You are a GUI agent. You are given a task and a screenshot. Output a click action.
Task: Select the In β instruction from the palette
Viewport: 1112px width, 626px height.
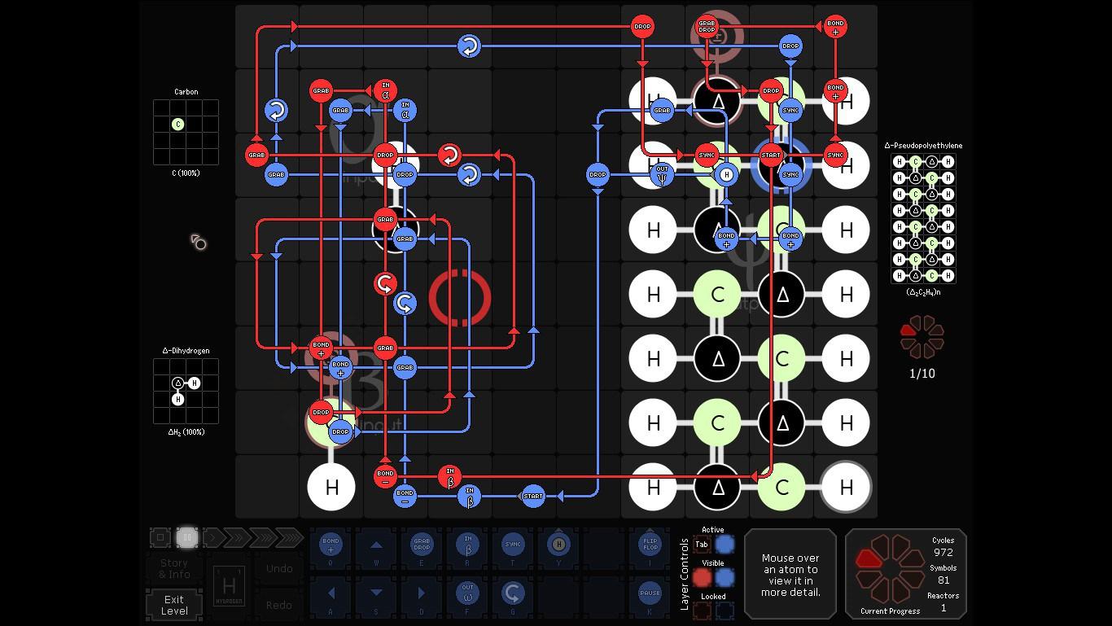[467, 545]
